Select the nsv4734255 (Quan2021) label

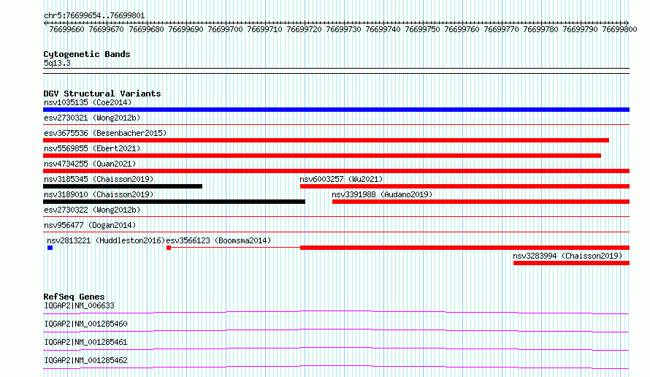(x=90, y=164)
